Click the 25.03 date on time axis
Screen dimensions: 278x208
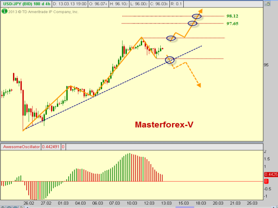click(x=252, y=203)
